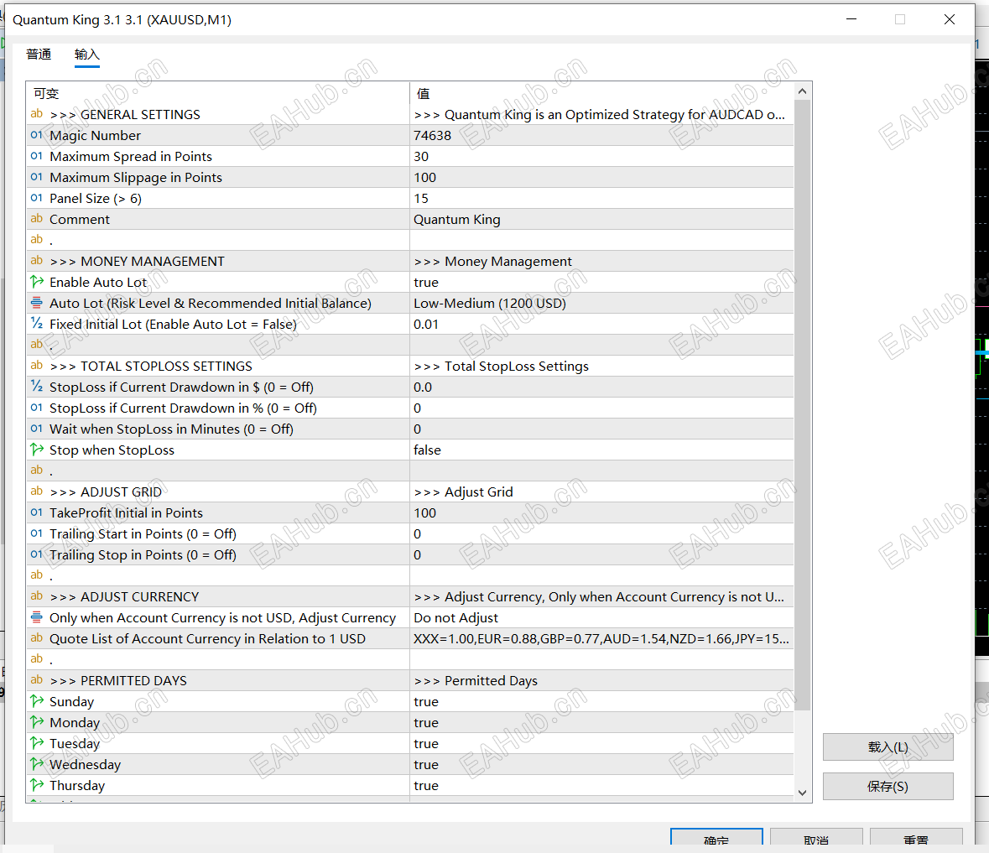The height and width of the screenshot is (853, 989).
Task: Click the string icon beside Comment
Action: click(x=37, y=219)
